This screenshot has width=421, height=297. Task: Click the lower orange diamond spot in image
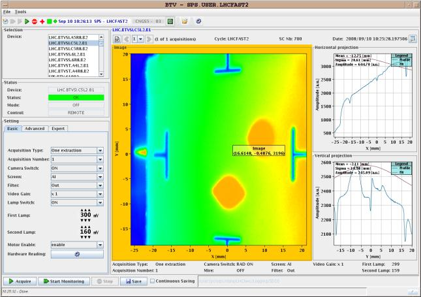tap(228, 192)
